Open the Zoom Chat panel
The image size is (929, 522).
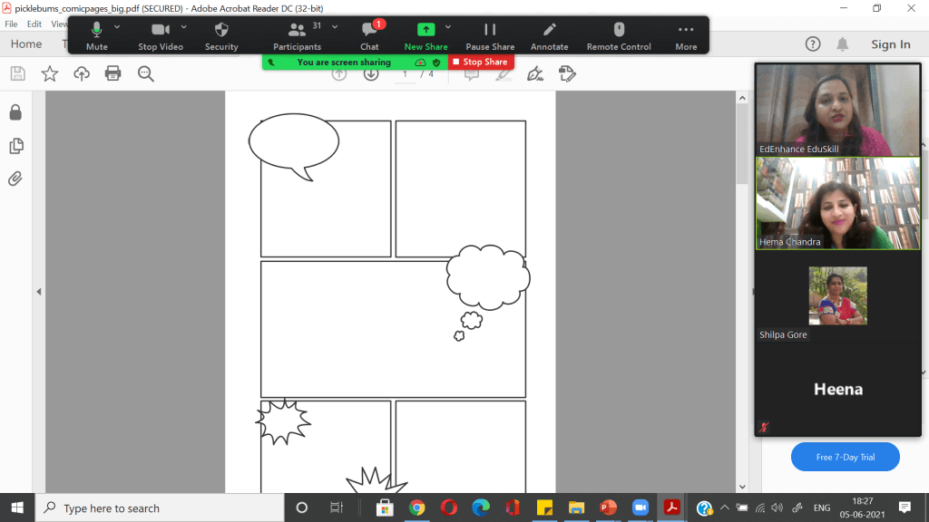click(x=369, y=35)
